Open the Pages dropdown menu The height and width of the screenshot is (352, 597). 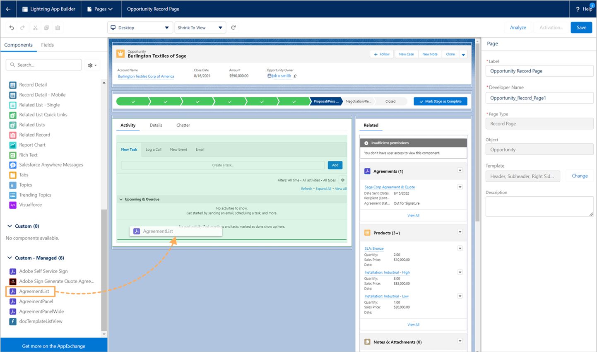point(100,9)
